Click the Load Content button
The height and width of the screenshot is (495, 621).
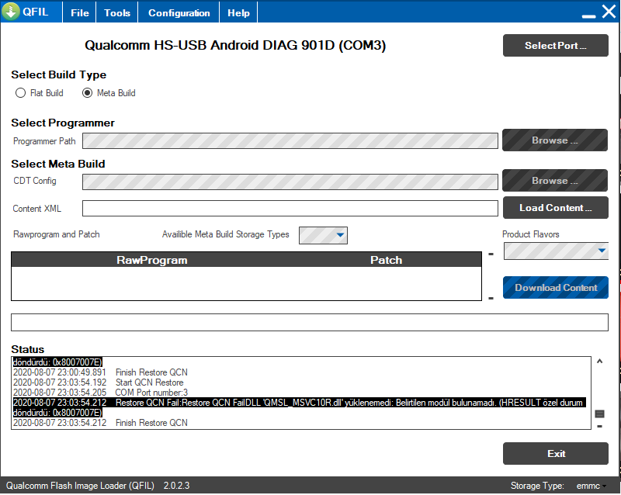(555, 208)
